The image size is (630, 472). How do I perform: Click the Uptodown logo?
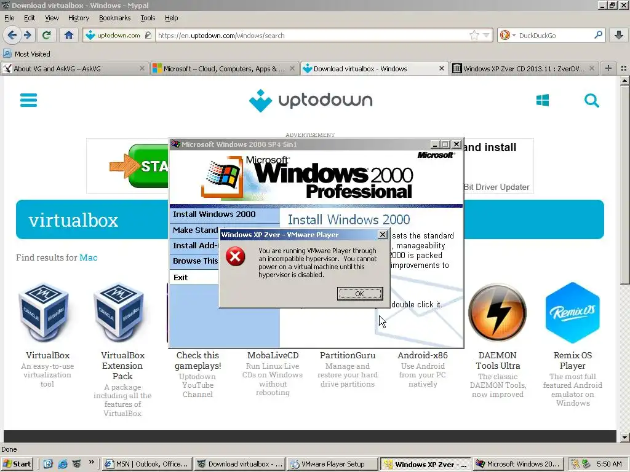pos(311,100)
